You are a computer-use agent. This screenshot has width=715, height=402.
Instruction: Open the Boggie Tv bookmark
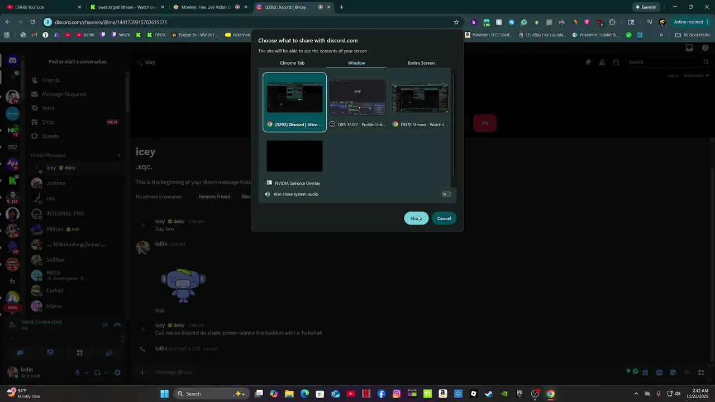tap(195, 35)
